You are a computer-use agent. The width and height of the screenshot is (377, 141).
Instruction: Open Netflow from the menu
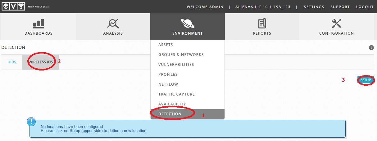tap(168, 84)
